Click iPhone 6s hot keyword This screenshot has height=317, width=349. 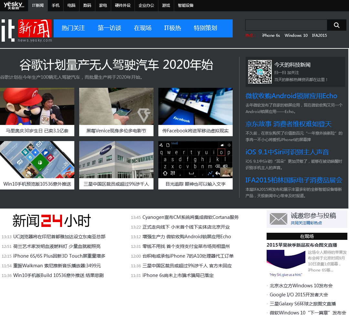tap(271, 35)
